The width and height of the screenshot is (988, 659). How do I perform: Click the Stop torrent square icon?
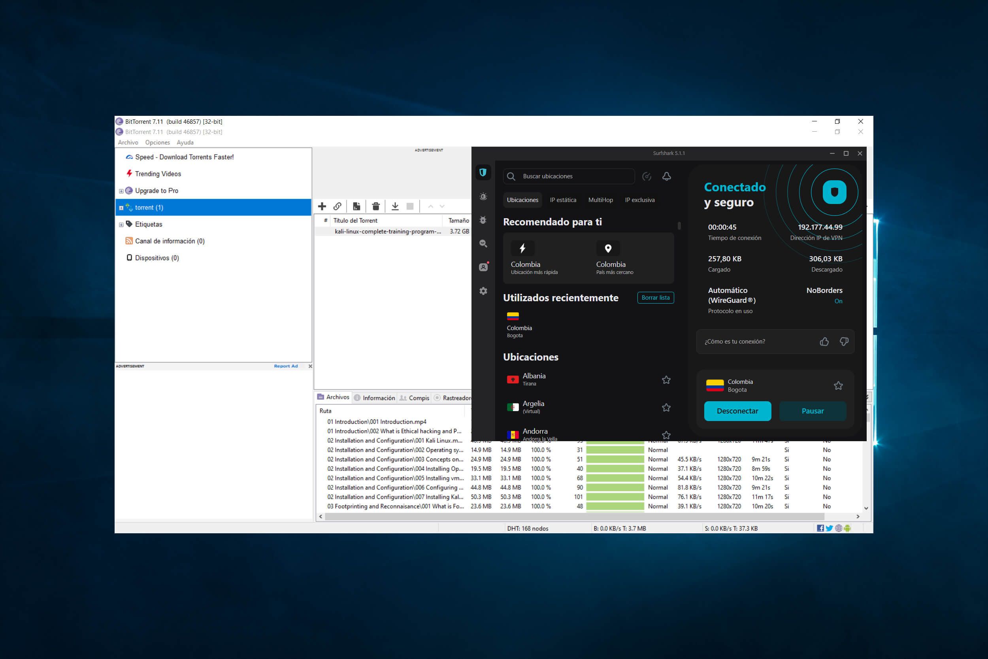click(x=410, y=206)
